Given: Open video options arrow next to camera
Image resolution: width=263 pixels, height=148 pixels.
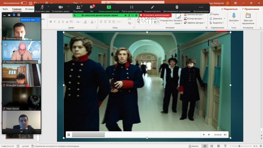Looking at the screenshot, I should 68,7.
